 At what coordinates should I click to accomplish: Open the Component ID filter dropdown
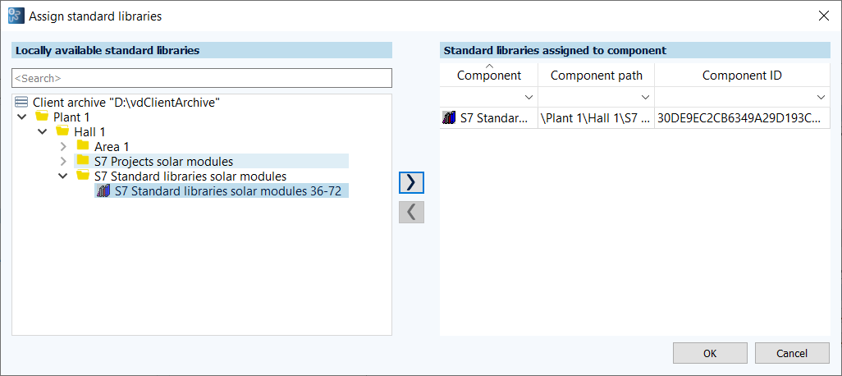pyautogui.click(x=821, y=97)
